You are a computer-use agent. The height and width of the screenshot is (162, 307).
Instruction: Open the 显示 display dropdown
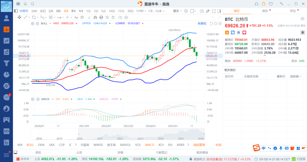[177, 11]
